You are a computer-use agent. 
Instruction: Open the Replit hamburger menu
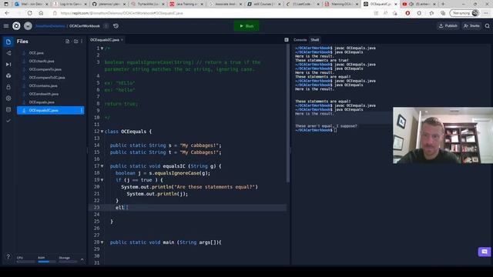point(6,26)
